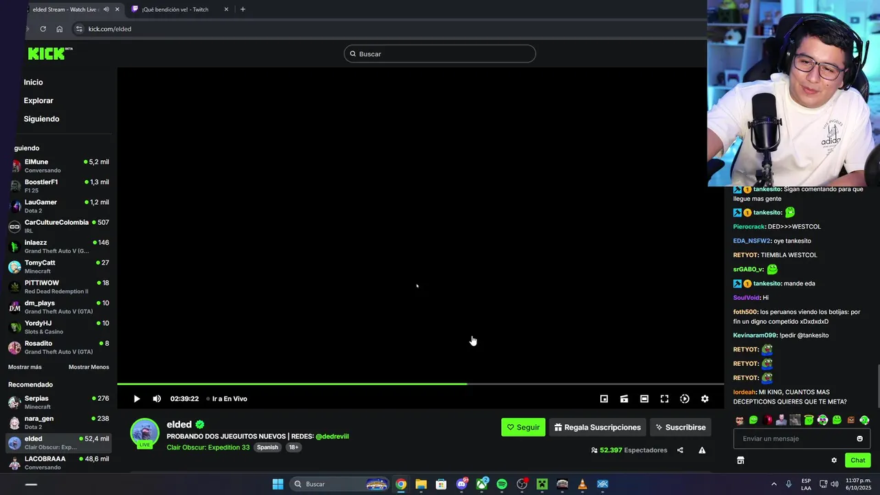Click the kick.com/elded address bar
The image size is (880, 495).
coord(388,29)
